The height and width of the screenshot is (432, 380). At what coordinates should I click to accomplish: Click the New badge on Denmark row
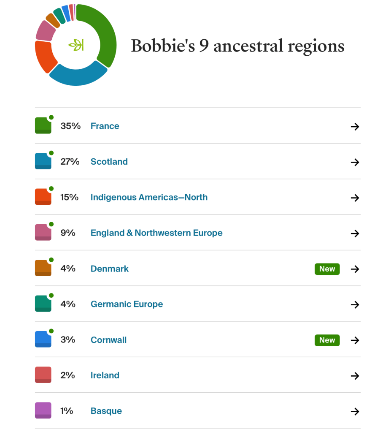[x=327, y=269]
